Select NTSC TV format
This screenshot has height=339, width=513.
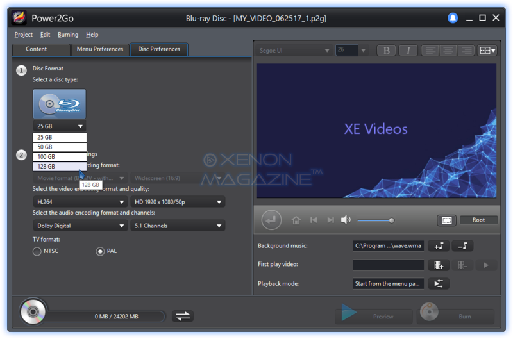pos(37,251)
